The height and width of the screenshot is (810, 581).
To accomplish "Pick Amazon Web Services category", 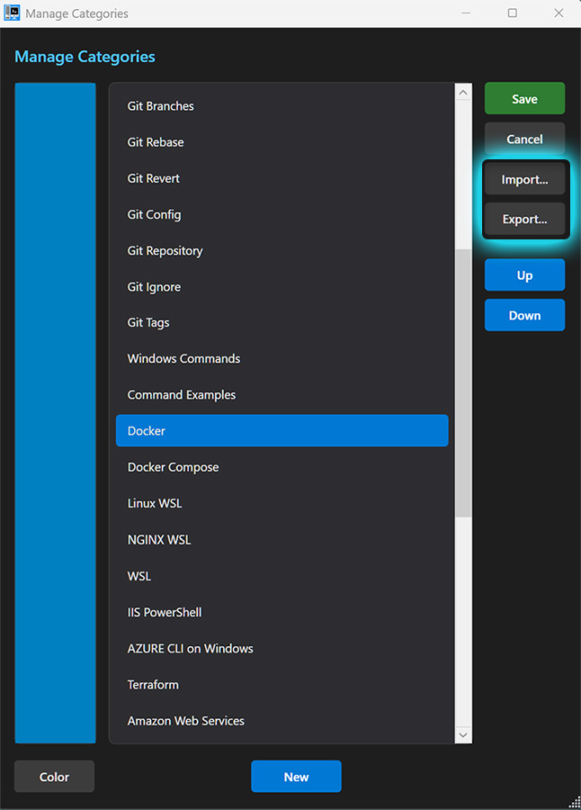I will (186, 721).
